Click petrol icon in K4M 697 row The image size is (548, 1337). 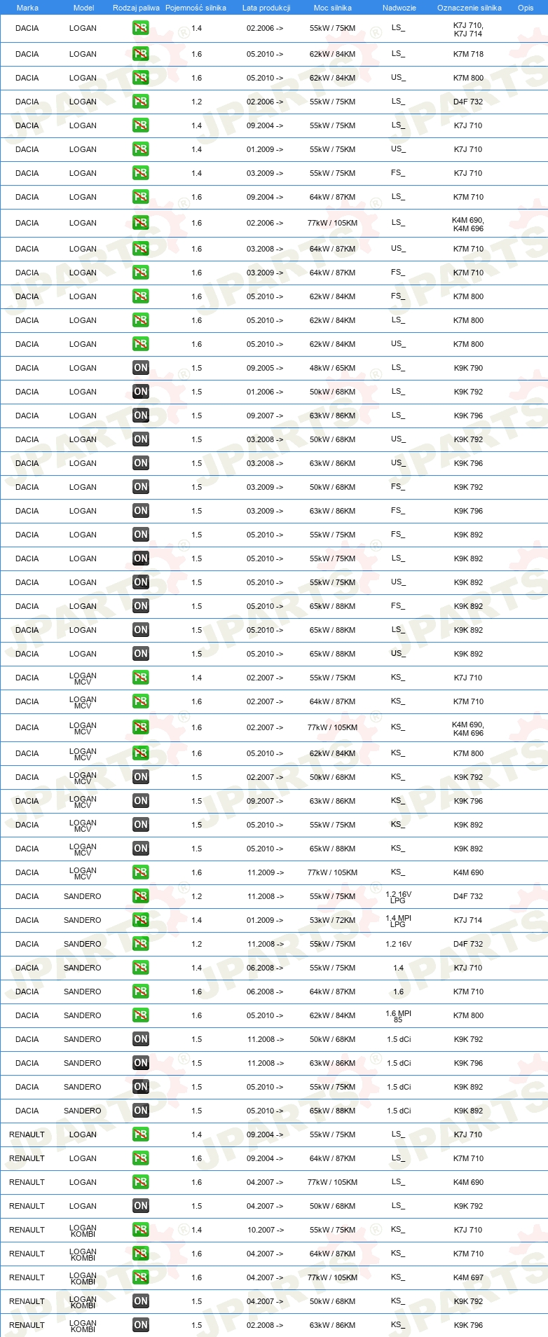point(141,1277)
